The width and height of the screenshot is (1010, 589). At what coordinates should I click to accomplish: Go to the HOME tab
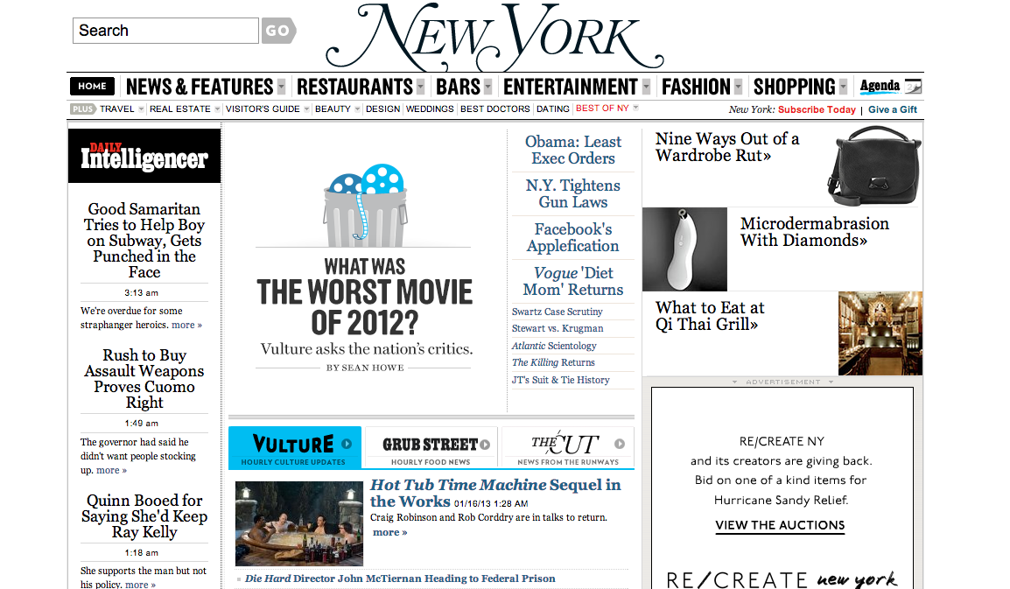92,87
